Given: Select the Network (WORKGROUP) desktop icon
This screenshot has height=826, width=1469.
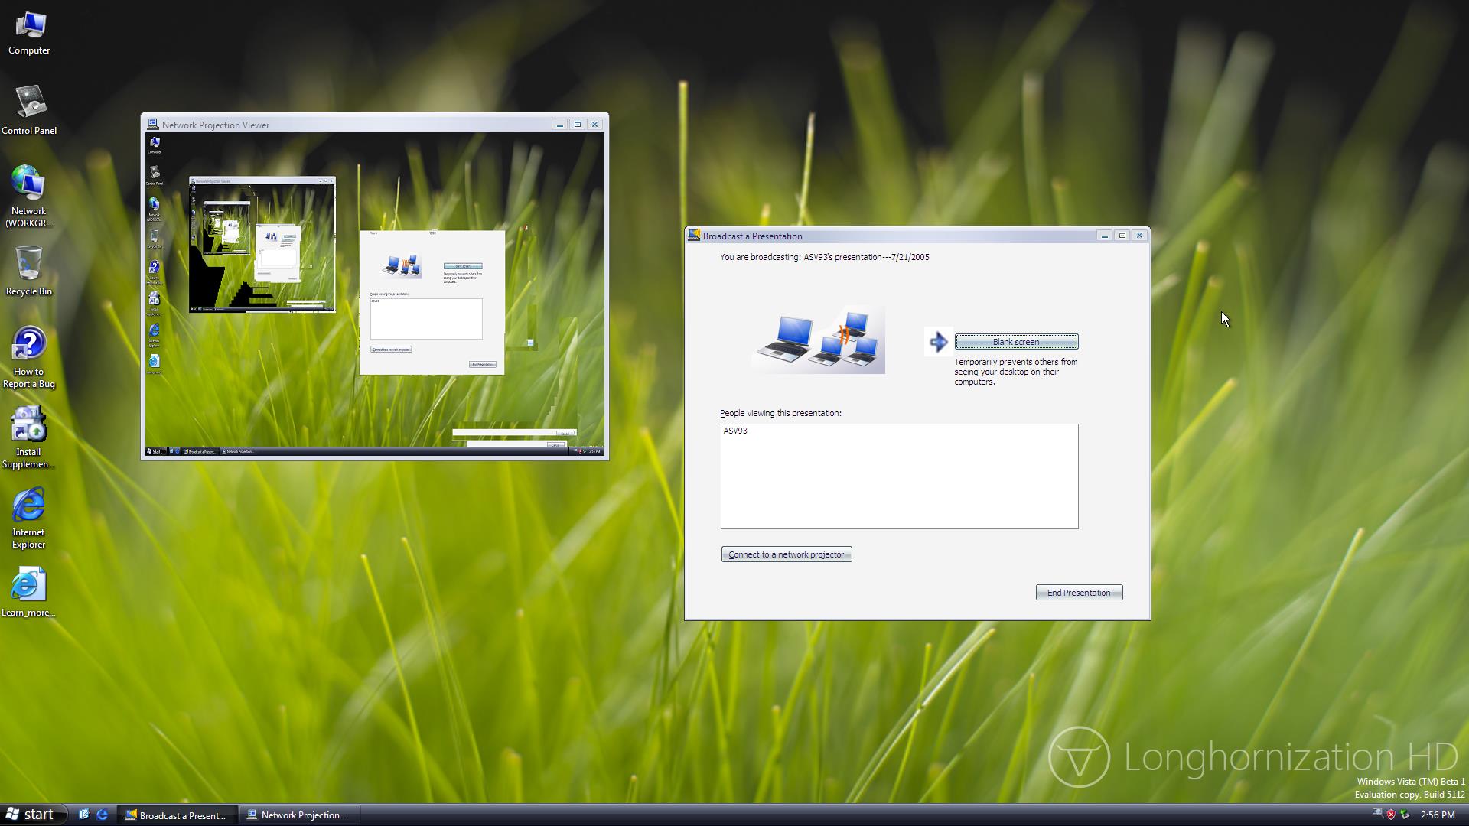Looking at the screenshot, I should coord(29,195).
